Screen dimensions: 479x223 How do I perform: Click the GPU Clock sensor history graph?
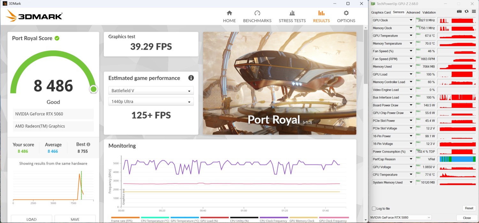coord(457,20)
